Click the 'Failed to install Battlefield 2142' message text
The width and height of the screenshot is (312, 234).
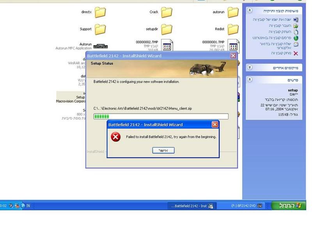tap(171, 137)
